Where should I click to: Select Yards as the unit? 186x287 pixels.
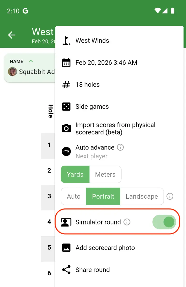pos(75,174)
